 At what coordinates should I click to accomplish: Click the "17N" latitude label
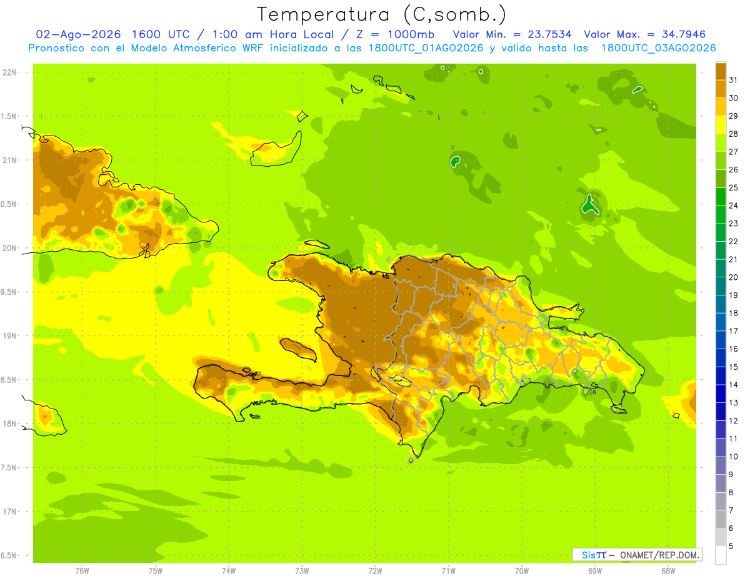click(x=9, y=512)
